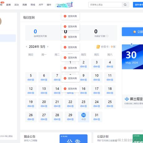Select today's date 30 in calendar
Screen dimensions: 143x143
pyautogui.click(x=84, y=117)
